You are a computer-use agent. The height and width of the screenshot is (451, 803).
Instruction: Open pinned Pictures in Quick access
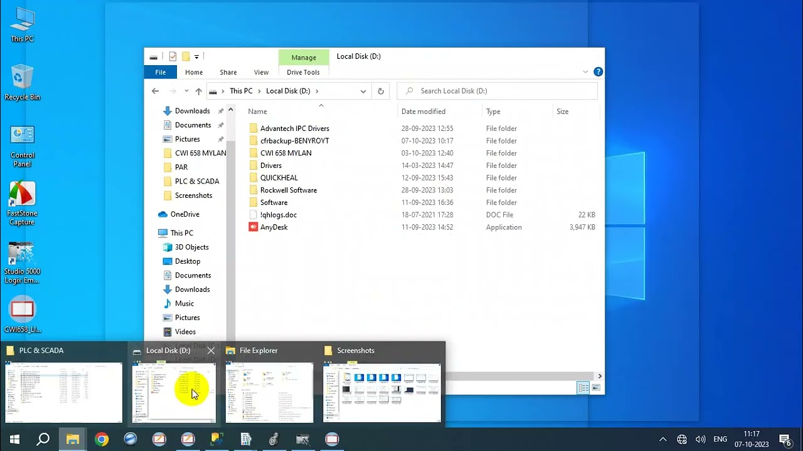point(187,139)
